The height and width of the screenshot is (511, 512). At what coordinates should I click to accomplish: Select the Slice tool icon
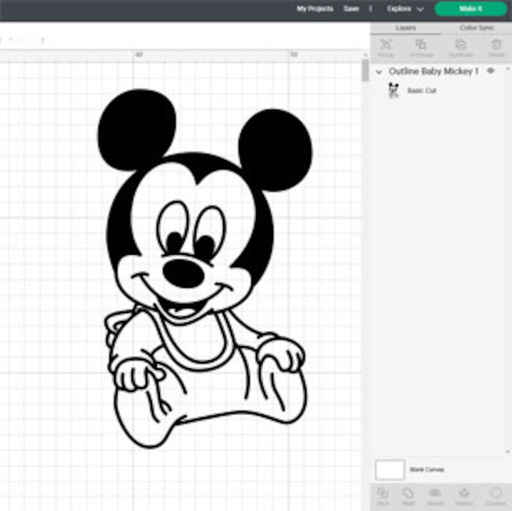click(382, 495)
